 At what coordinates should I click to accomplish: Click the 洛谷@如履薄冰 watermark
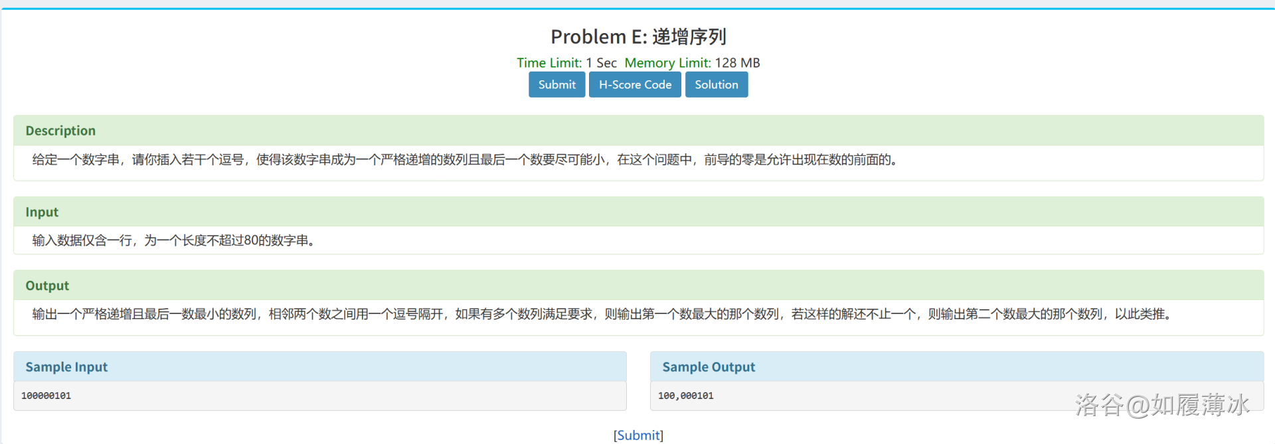(1161, 405)
